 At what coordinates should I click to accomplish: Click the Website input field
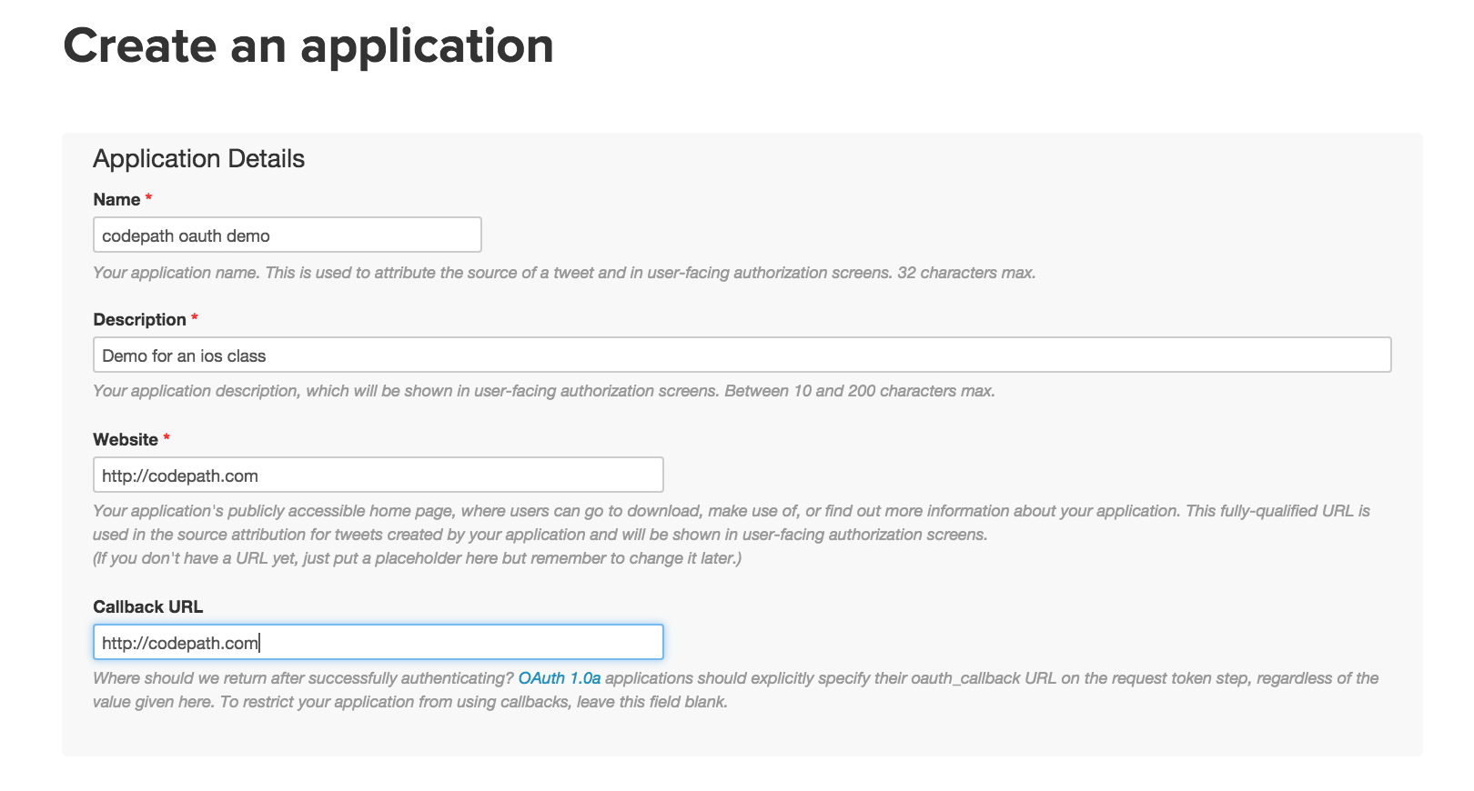pyautogui.click(x=378, y=475)
